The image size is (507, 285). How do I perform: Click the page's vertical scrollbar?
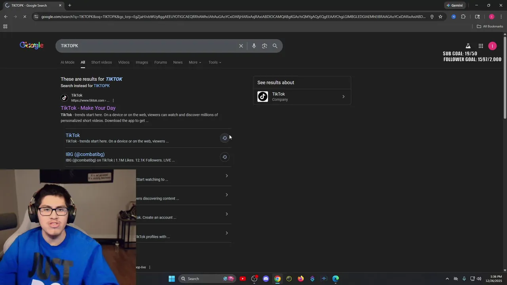505,77
